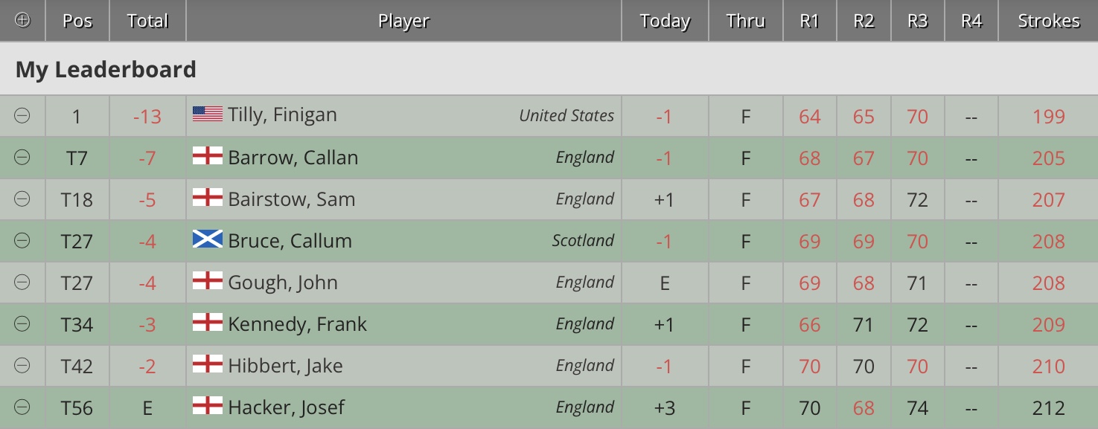Remove Tilly, Finigan from My Leaderboard
The image size is (1098, 429).
(22, 115)
